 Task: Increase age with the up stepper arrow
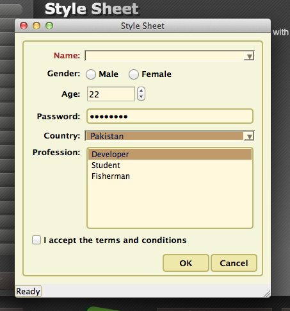coord(141,91)
